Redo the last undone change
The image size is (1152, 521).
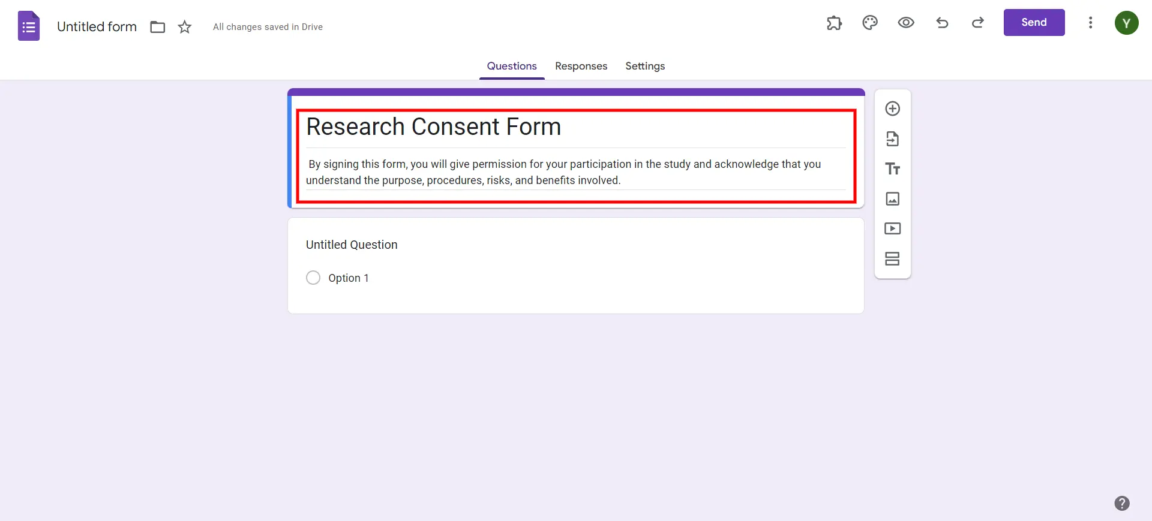[977, 23]
